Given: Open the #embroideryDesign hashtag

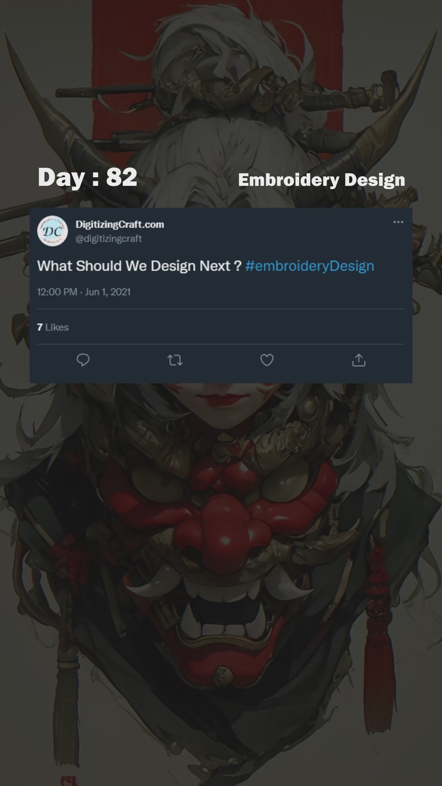Looking at the screenshot, I should [310, 266].
